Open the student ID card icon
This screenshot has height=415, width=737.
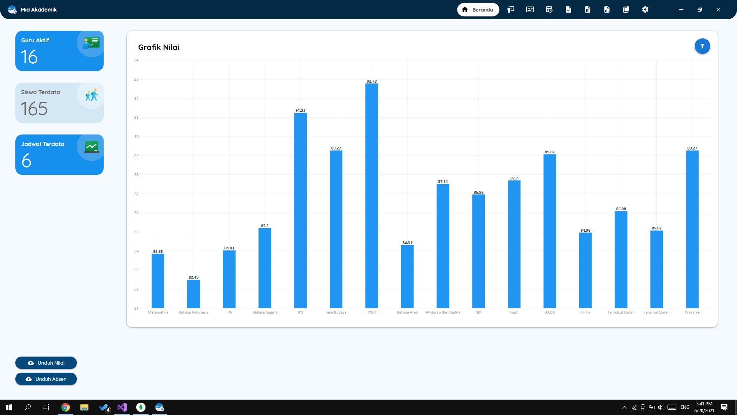tap(530, 10)
